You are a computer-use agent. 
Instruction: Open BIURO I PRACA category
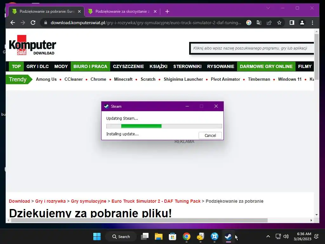pos(90,66)
